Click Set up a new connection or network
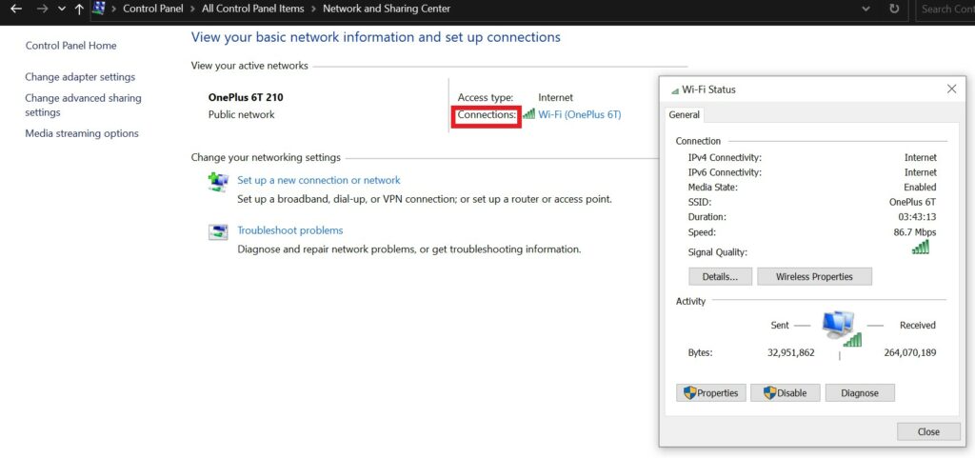Image resolution: width=975 pixels, height=458 pixels. click(x=319, y=180)
